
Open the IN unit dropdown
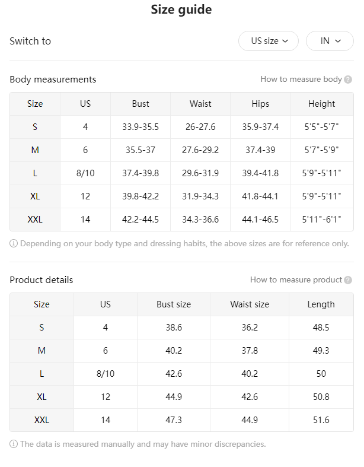tap(330, 41)
